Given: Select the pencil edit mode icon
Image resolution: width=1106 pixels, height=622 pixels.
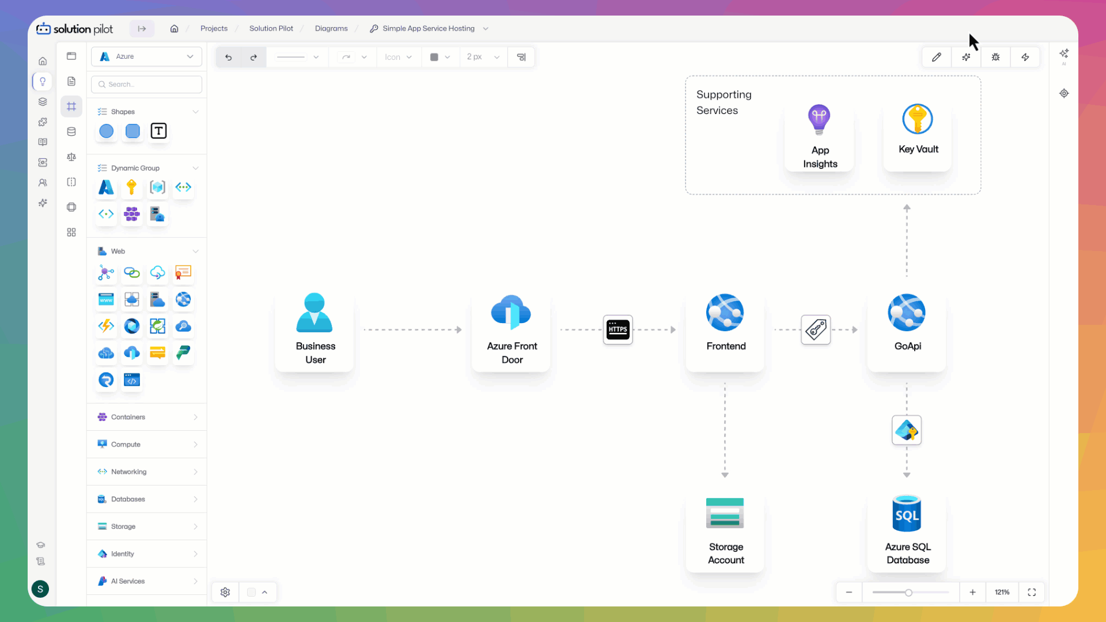Looking at the screenshot, I should coord(937,57).
